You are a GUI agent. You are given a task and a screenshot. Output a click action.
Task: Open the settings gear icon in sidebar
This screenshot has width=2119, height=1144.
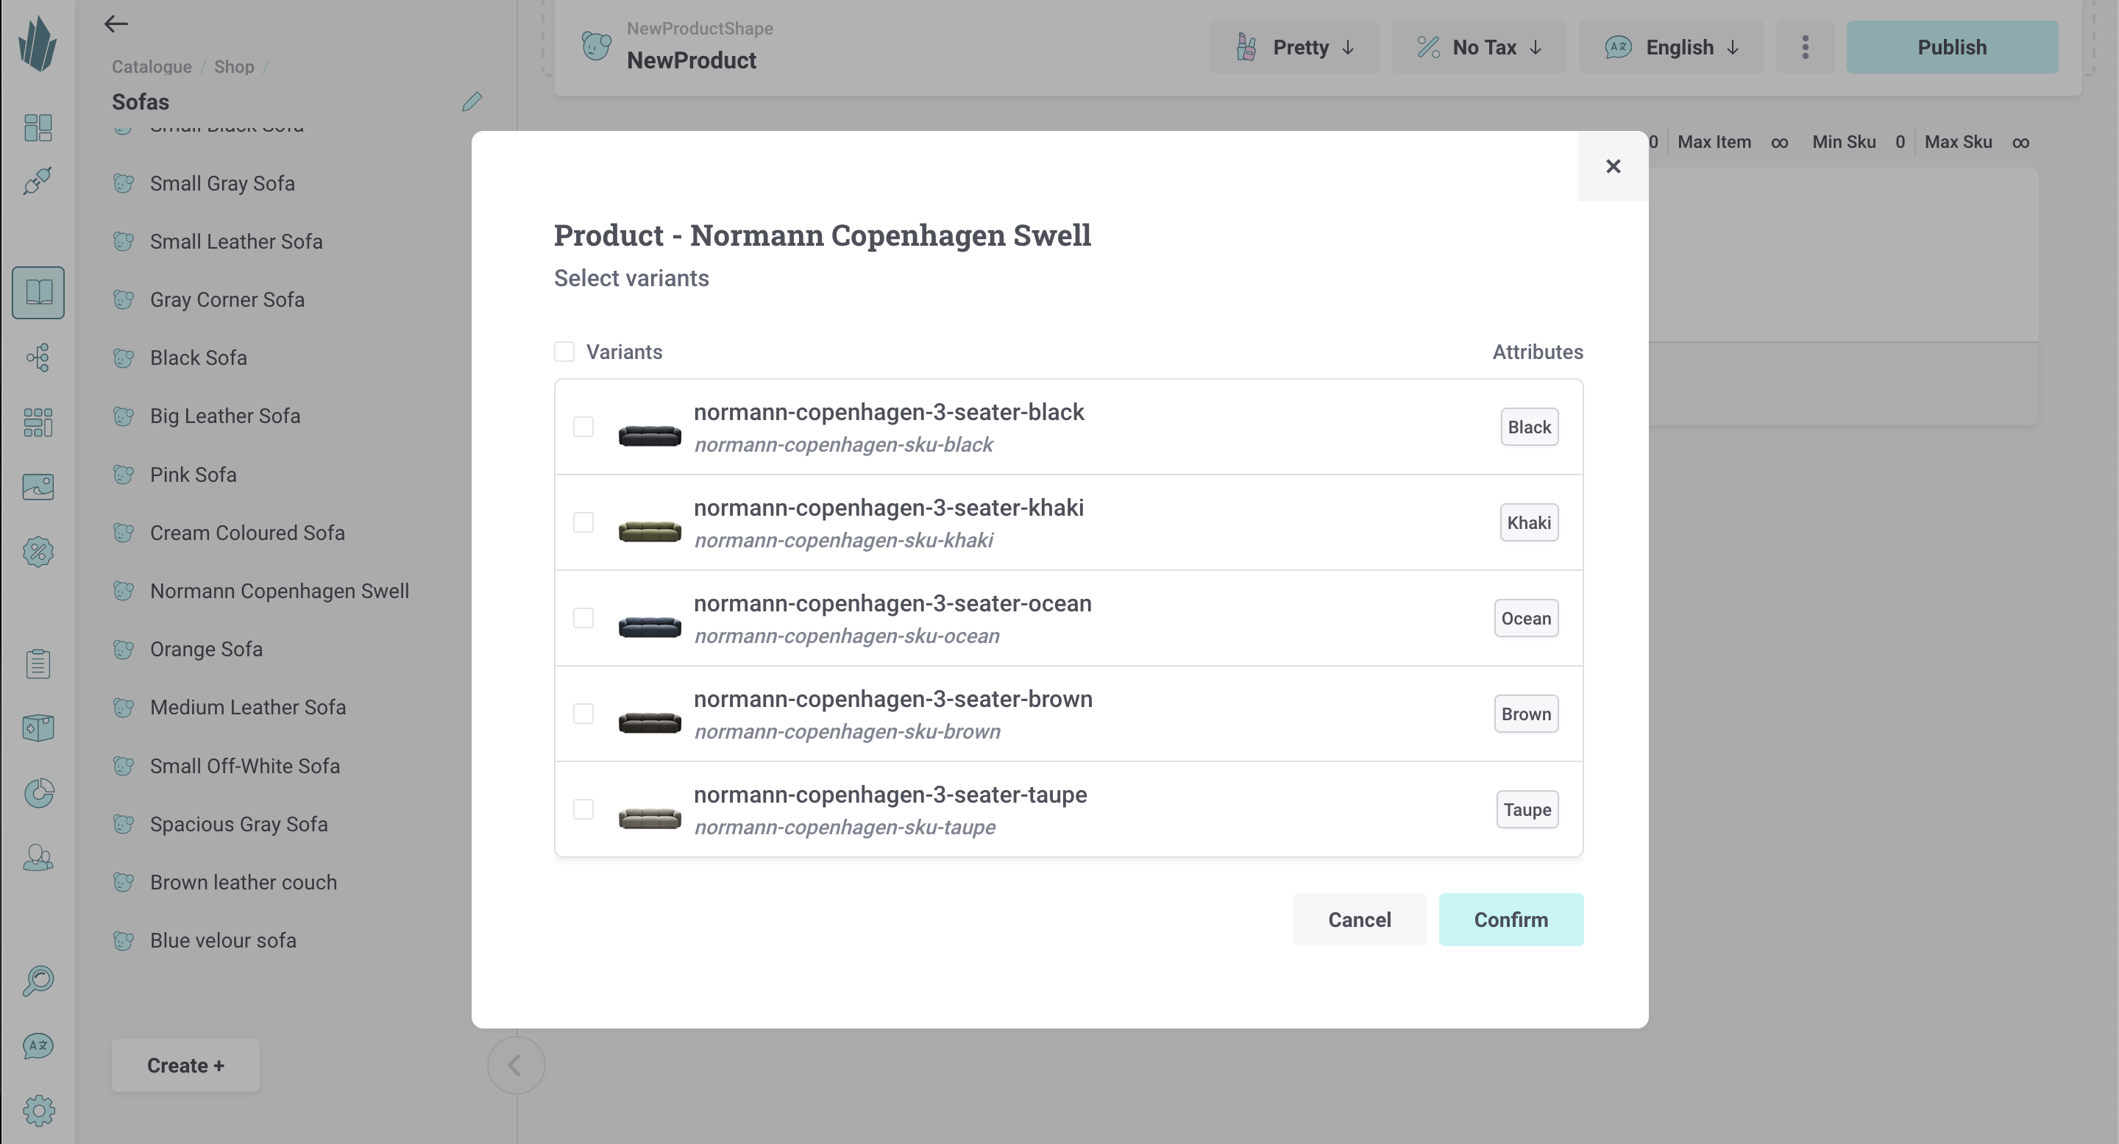38,1111
